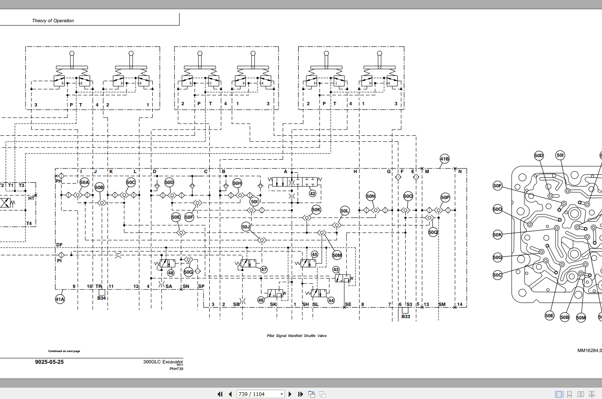The height and width of the screenshot is (399, 602).
Task: Advance to the next page
Action: click(290, 394)
